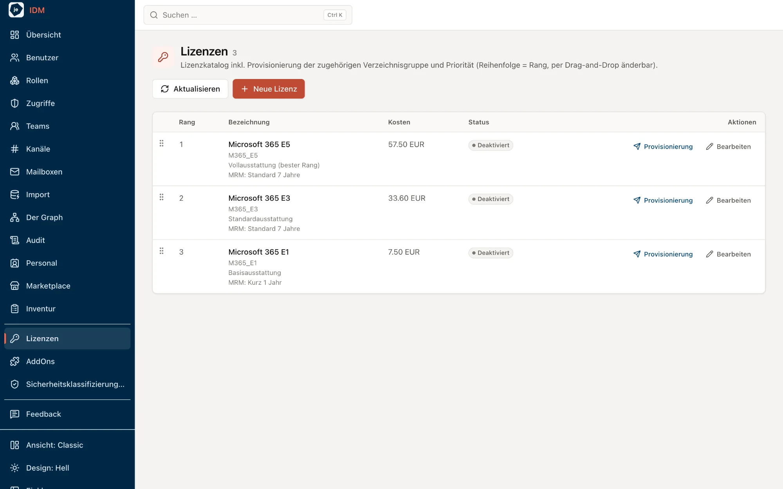This screenshot has width=783, height=489.
Task: Open the Mailboxen envelope icon
Action: 14,172
